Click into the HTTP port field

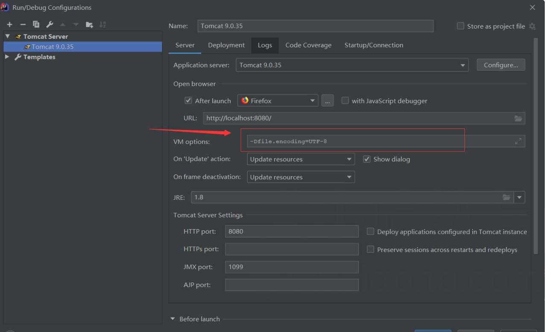tap(292, 231)
